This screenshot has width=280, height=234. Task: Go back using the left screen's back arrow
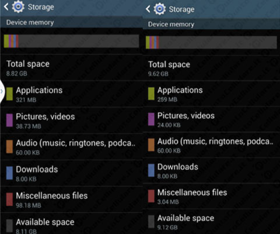pos(6,7)
